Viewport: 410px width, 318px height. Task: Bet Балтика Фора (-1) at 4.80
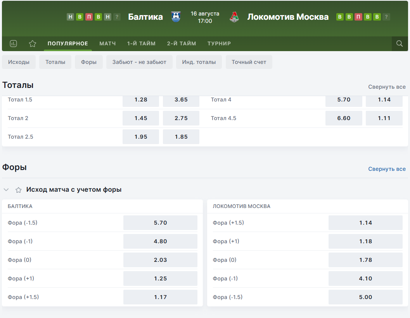point(160,242)
